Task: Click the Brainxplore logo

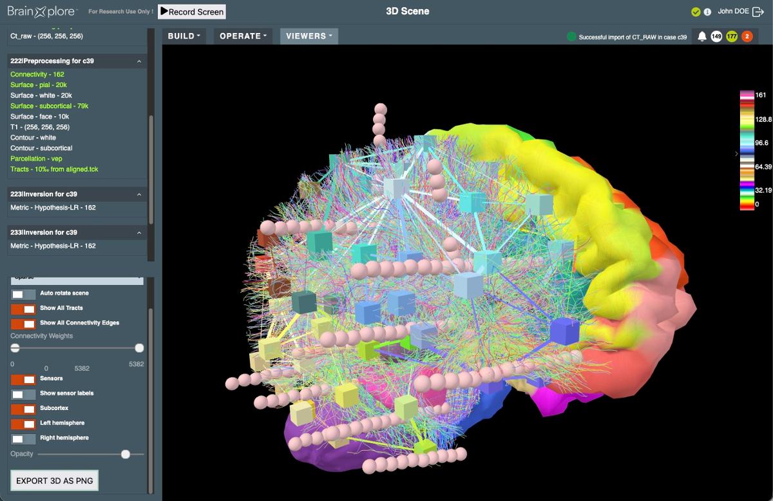Action: [42, 11]
